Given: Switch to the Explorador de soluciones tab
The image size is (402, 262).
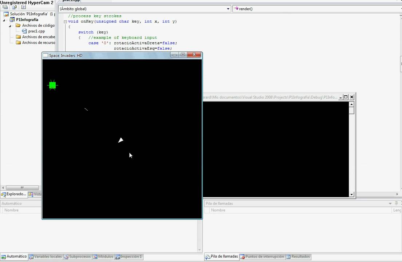Looking at the screenshot, I should [x=14, y=194].
